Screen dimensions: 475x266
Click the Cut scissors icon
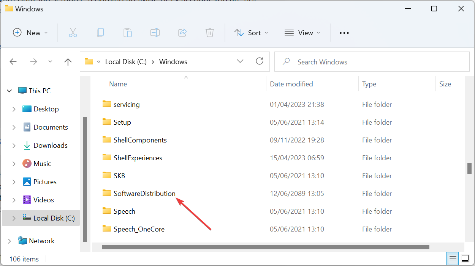[x=73, y=33]
